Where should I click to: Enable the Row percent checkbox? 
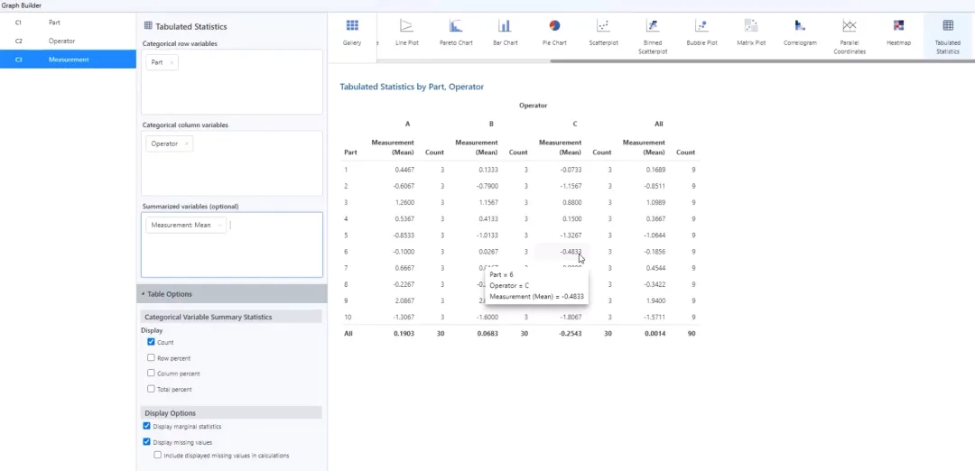click(x=152, y=358)
